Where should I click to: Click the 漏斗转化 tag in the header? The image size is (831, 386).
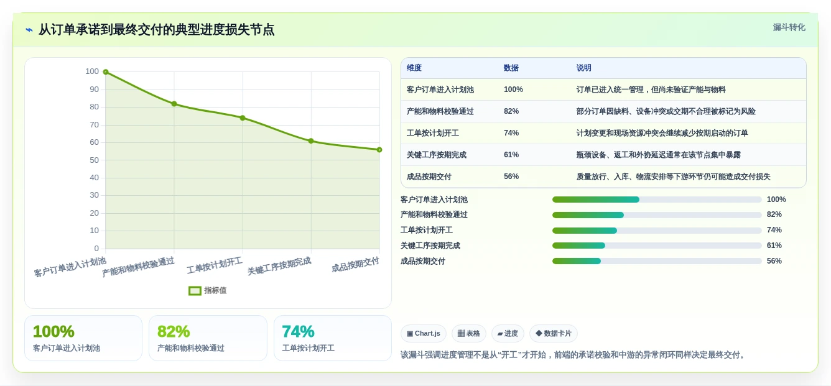[789, 27]
